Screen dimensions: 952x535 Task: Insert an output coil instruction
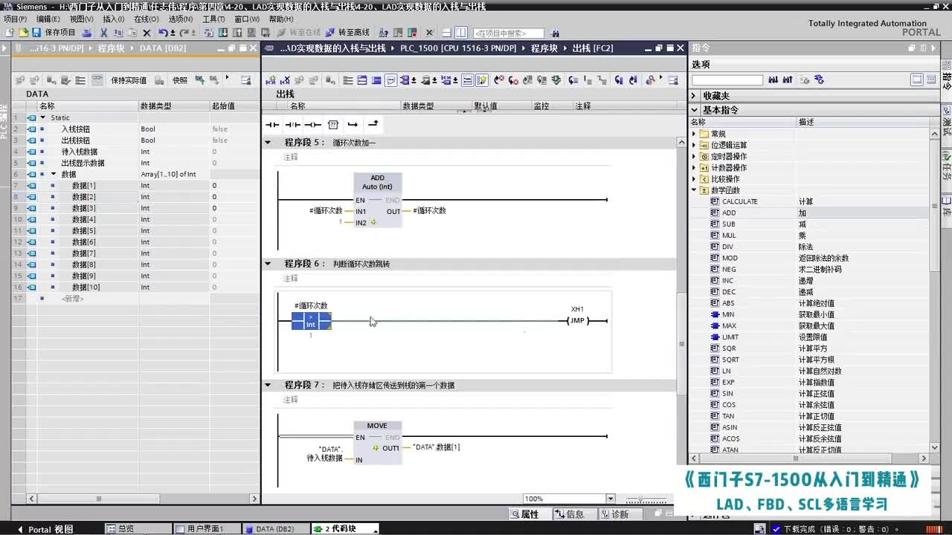[312, 124]
